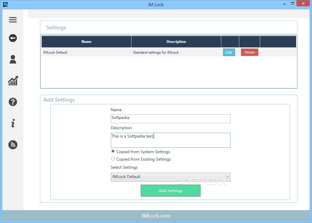
Task: Open the hamburger menu in the sidebar
Action: pyautogui.click(x=13, y=20)
